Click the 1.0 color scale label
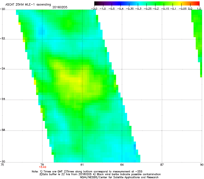 tap(199, 9)
